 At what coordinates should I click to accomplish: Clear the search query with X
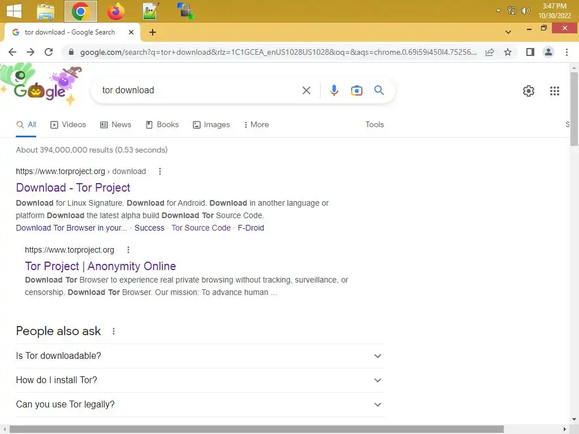pyautogui.click(x=306, y=90)
